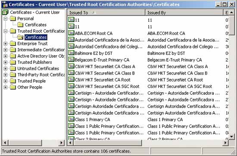Click the Trusted Publishers folder icon
Image resolution: width=237 pixels, height=156 pixels.
13,62
